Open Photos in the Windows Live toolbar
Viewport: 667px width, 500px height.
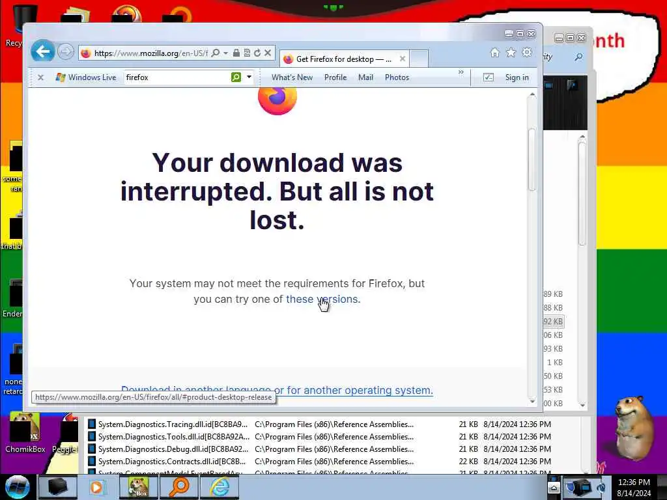pyautogui.click(x=397, y=77)
